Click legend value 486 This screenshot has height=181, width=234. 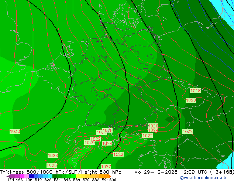click(19, 180)
